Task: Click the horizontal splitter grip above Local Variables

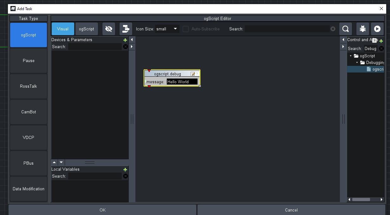Action: tap(90, 162)
